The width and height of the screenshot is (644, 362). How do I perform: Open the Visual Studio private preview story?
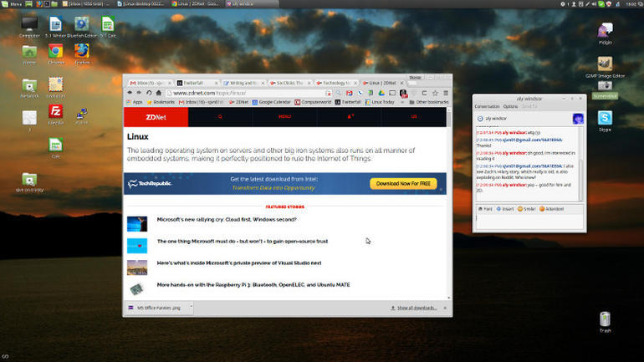239,263
